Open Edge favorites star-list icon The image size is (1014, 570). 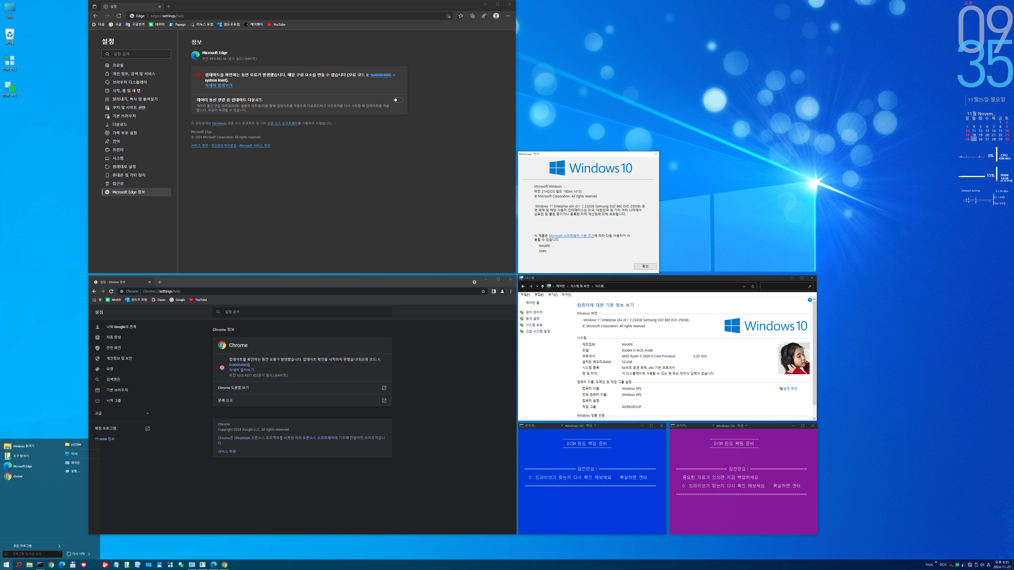461,16
